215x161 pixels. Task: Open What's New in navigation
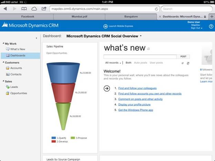pyautogui.click(x=18, y=49)
